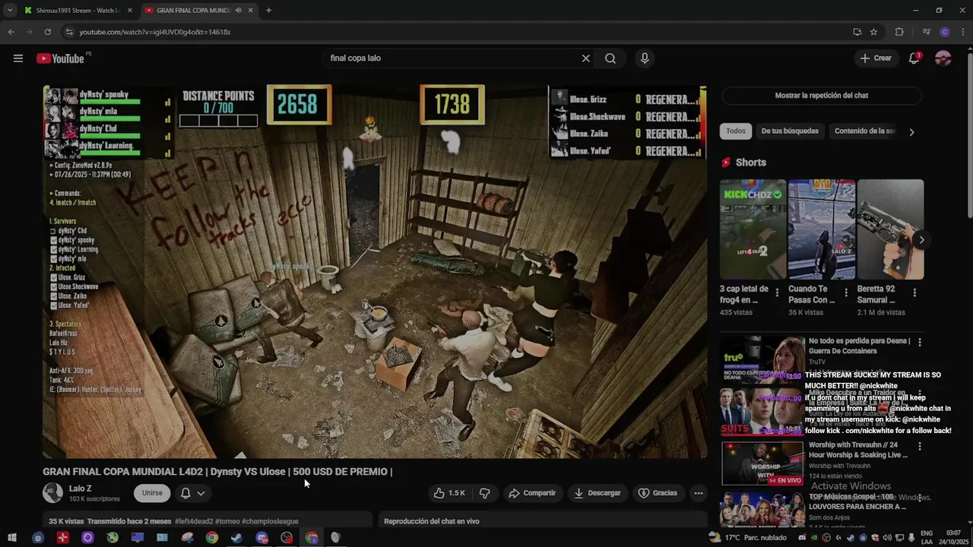
Task: Install app icon in address bar
Action: click(857, 32)
